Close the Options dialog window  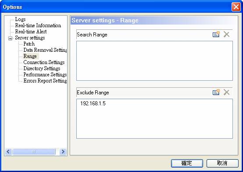[x=236, y=7]
